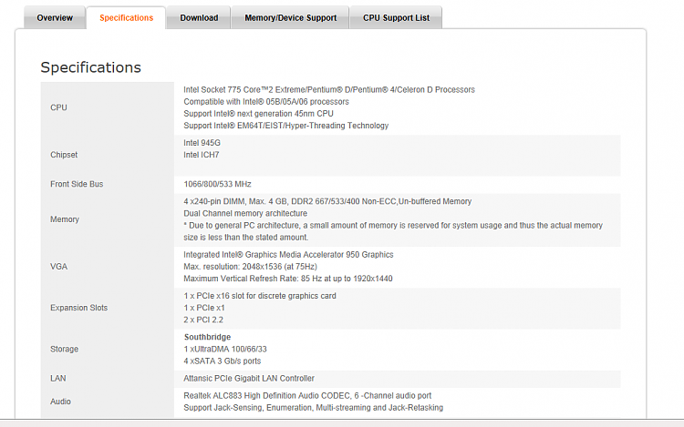Select the Expansion Slots label
Image resolution: width=684 pixels, height=427 pixels.
79,308
